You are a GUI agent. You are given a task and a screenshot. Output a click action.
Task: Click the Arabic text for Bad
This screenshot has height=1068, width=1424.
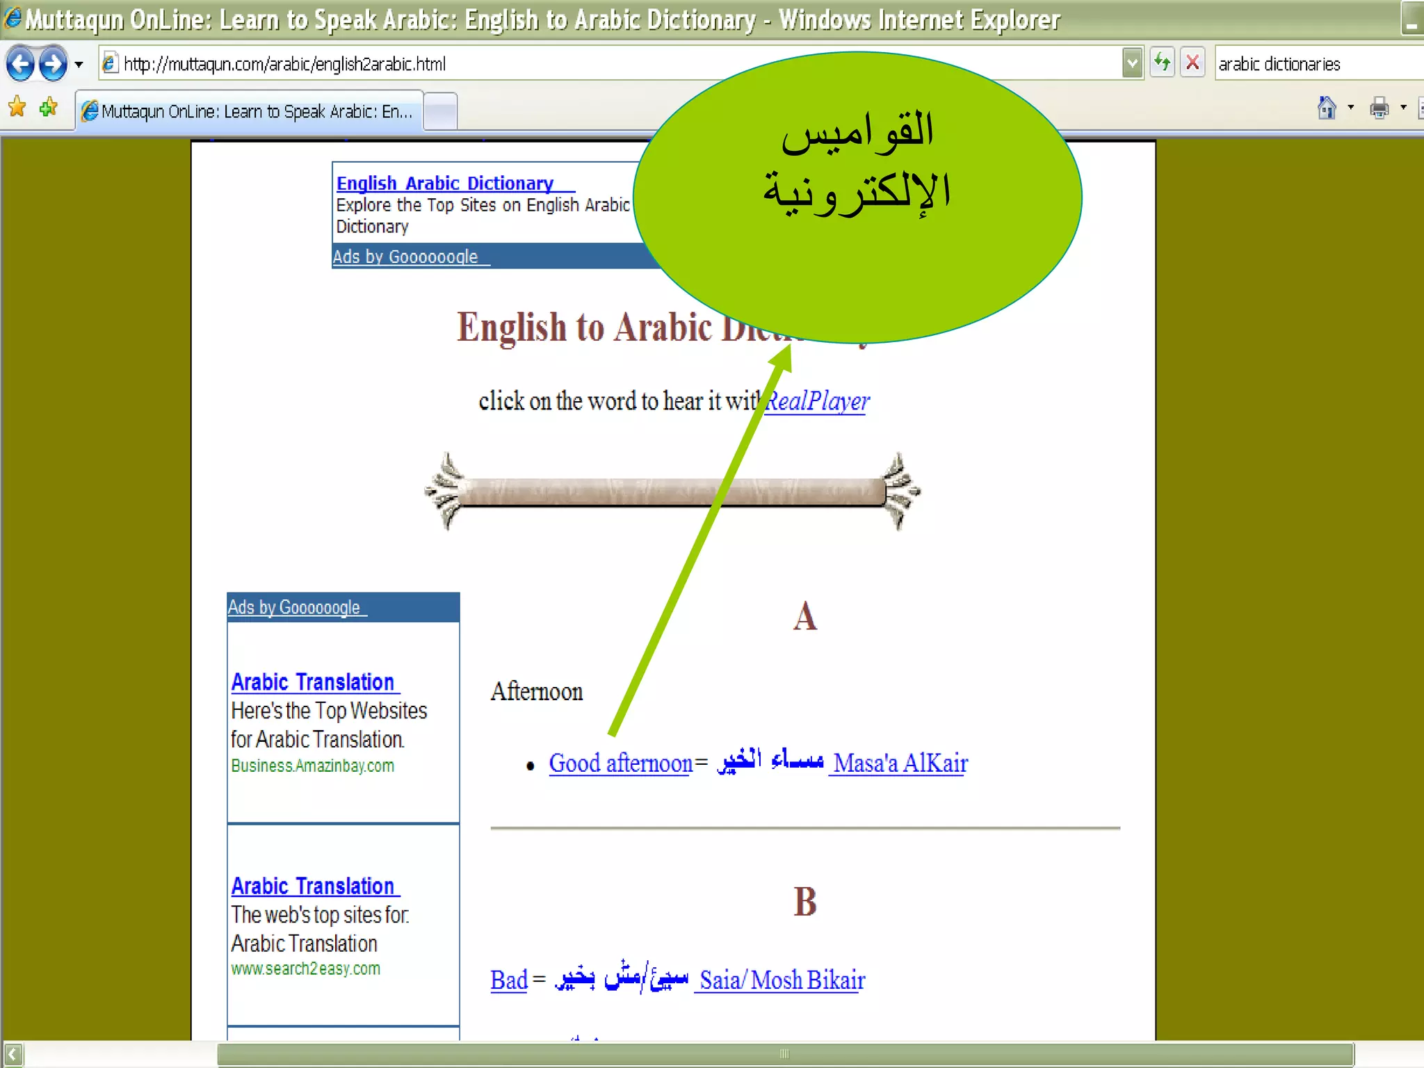(622, 976)
